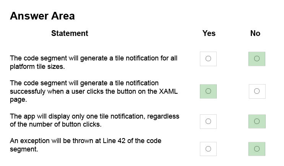Click the word 'page.' ending the second statement
The width and height of the screenshot is (284, 166).
click(x=18, y=100)
